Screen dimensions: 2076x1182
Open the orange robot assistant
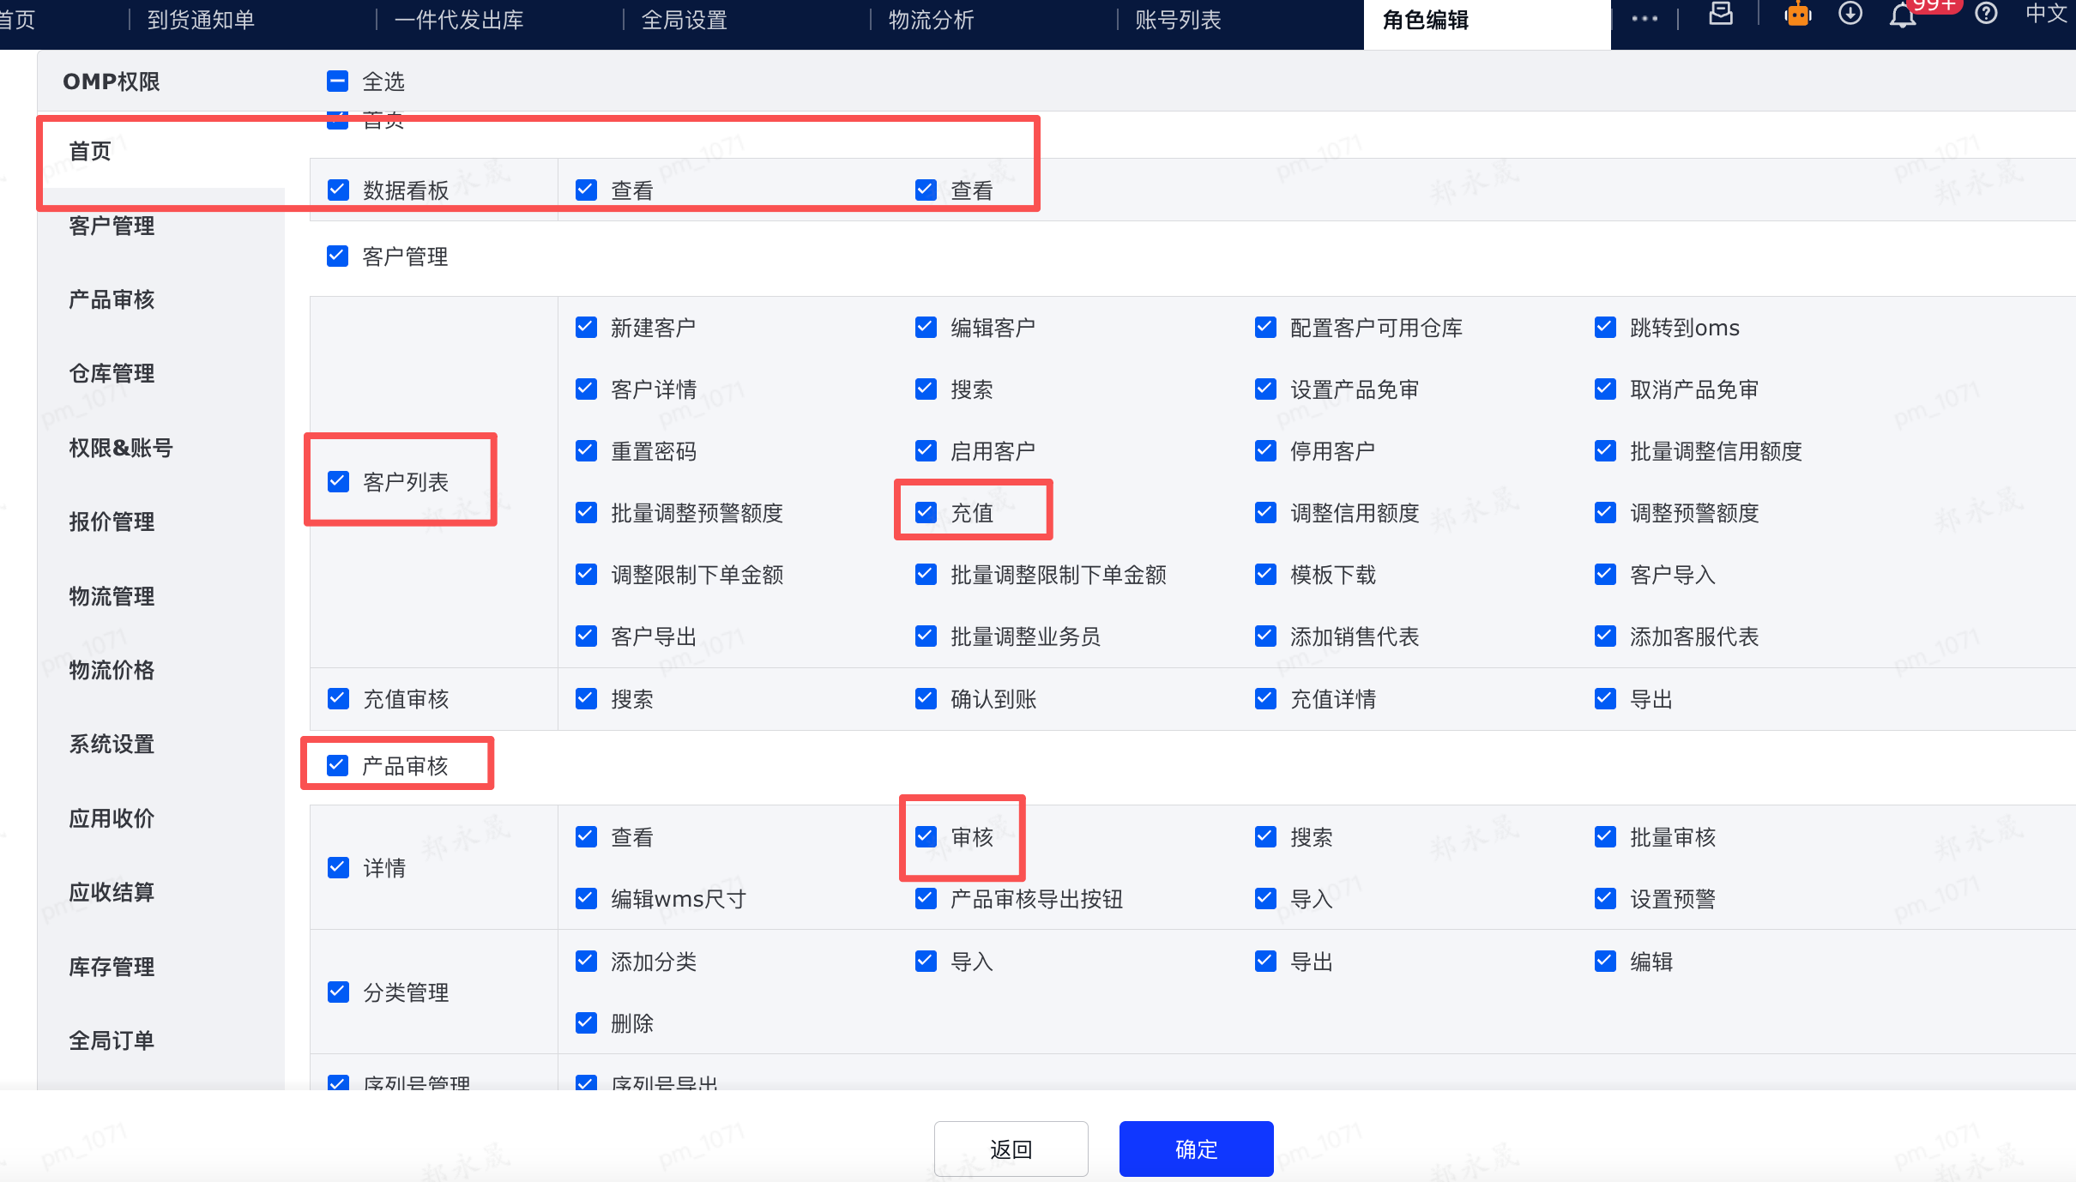(1797, 15)
